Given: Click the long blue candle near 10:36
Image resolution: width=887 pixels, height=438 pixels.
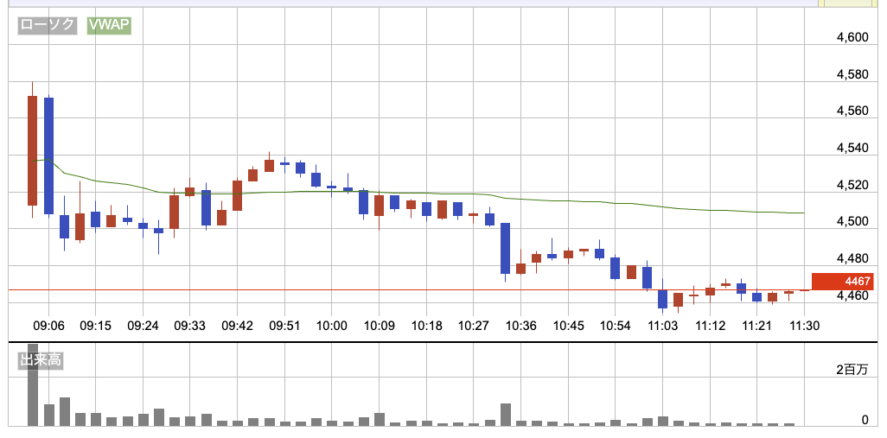Looking at the screenshot, I should (505, 249).
